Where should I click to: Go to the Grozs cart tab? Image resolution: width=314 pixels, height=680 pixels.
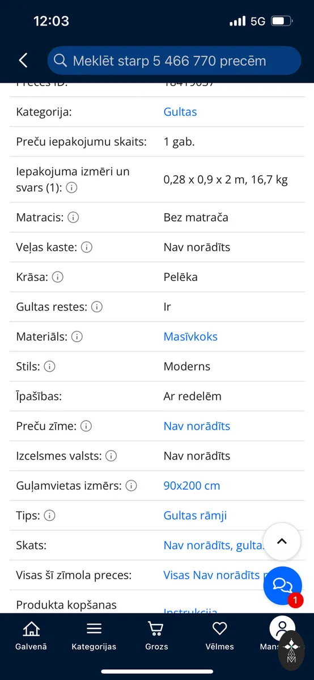(156, 635)
